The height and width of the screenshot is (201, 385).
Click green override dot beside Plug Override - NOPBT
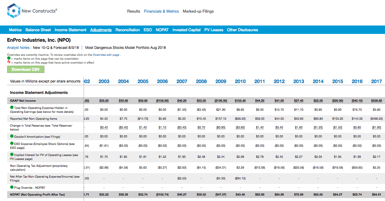12,187
